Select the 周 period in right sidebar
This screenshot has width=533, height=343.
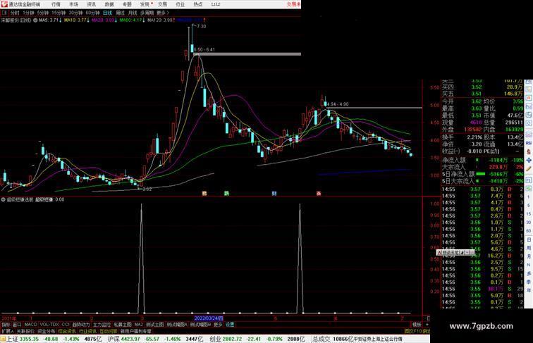click(x=529, y=248)
